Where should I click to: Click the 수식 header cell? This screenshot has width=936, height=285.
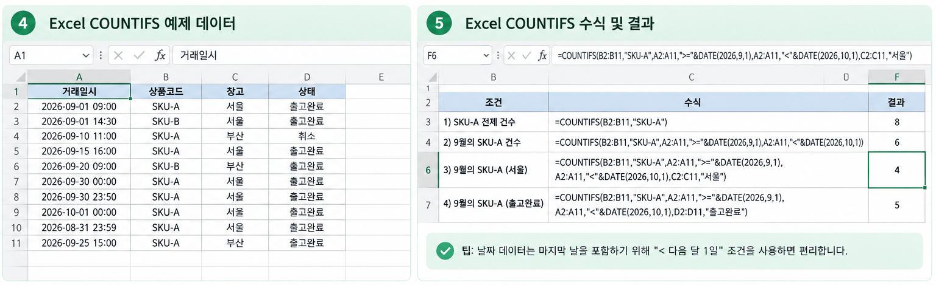708,102
